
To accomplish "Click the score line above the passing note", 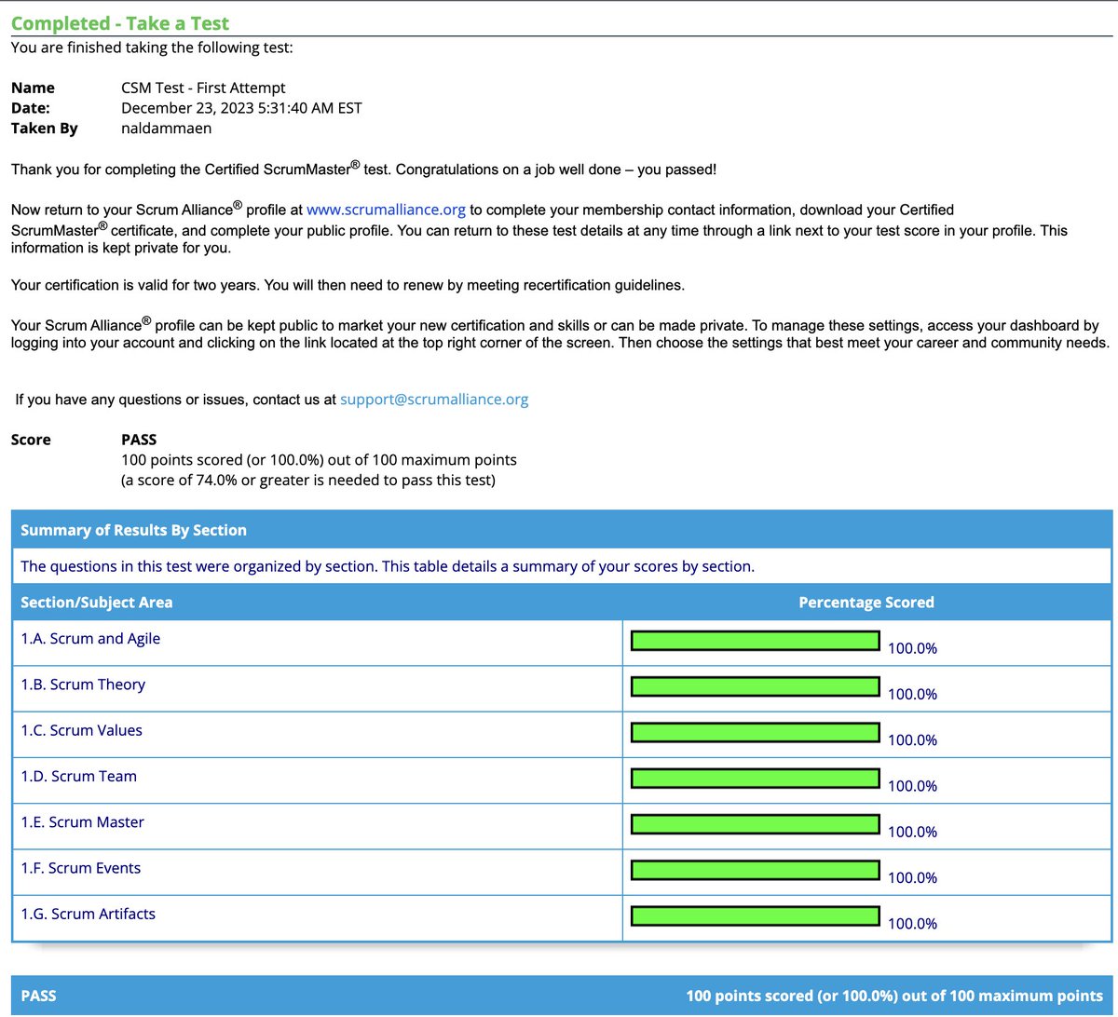I will click(319, 460).
